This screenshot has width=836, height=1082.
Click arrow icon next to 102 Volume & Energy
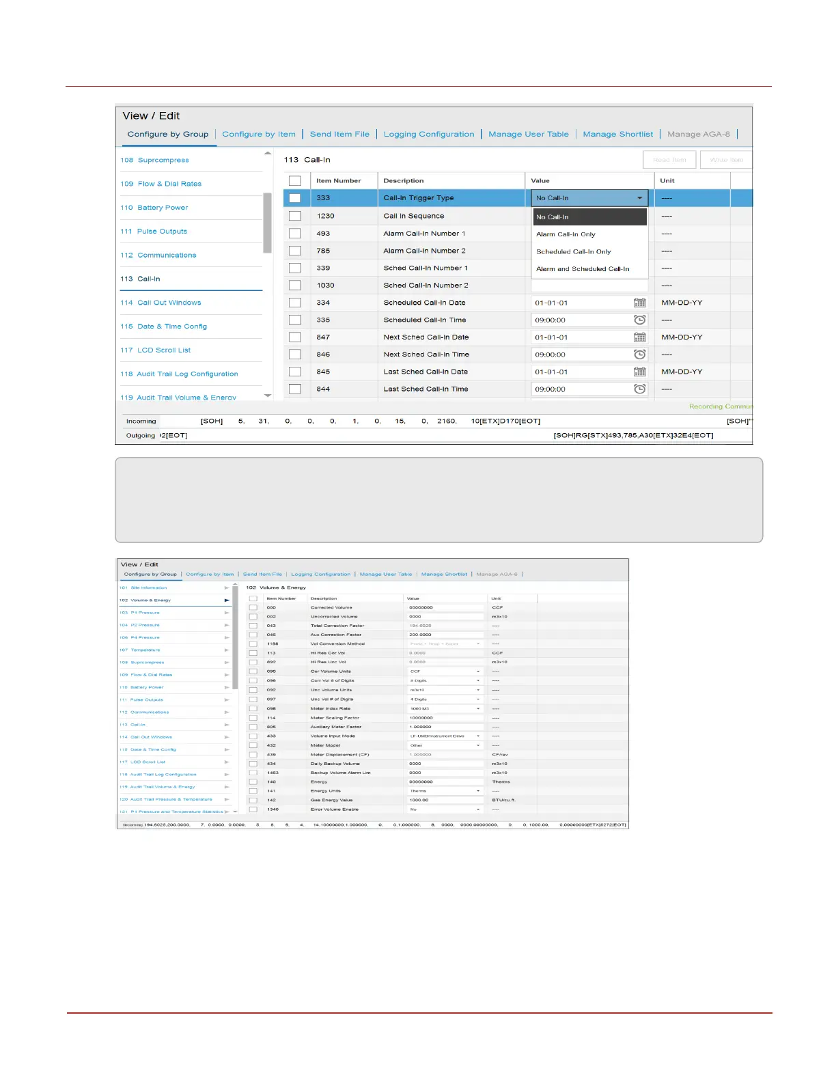227,600
